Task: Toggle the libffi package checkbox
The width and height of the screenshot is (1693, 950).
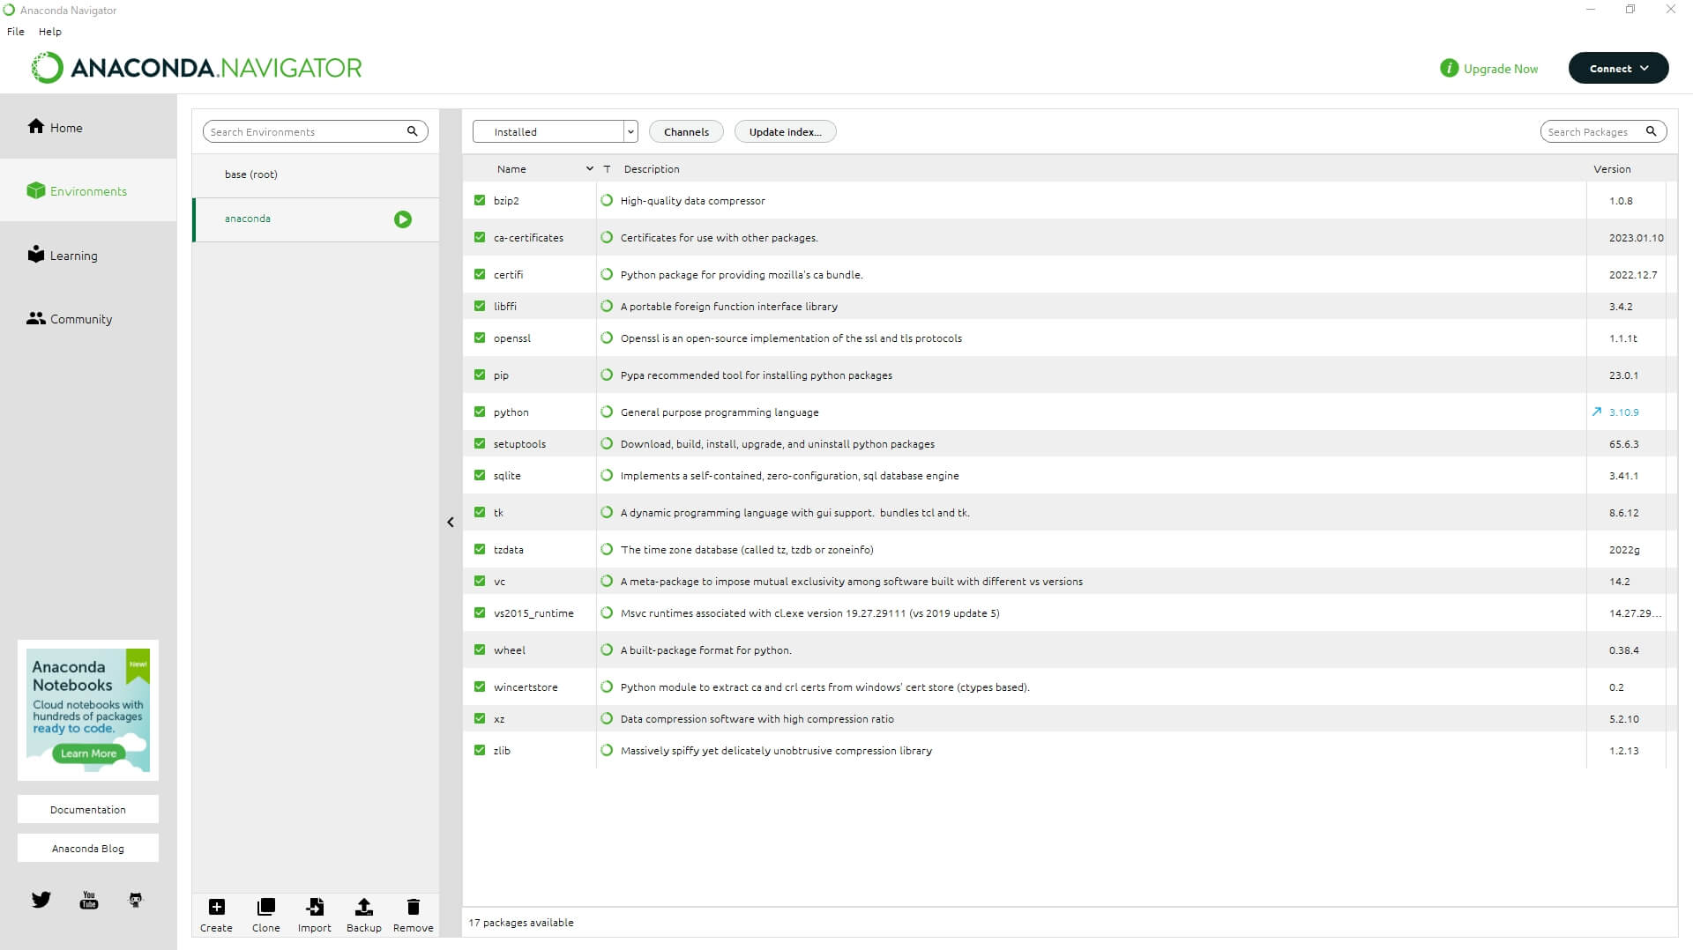Action: point(480,306)
